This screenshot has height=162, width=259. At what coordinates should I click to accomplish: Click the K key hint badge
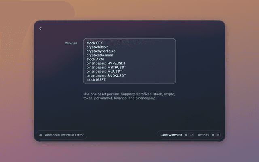(x=218, y=135)
